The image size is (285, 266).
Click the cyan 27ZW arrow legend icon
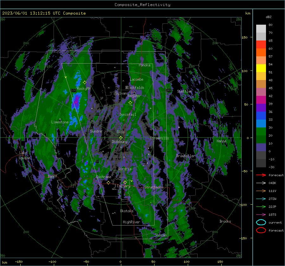pos(261,199)
